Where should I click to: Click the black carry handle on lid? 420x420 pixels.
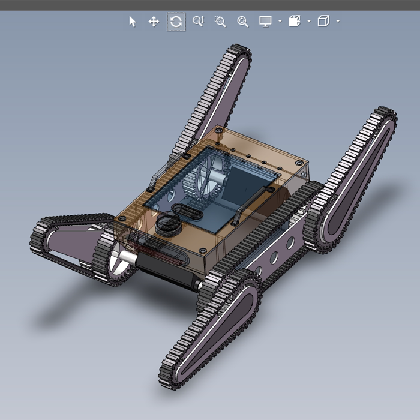click(253, 205)
